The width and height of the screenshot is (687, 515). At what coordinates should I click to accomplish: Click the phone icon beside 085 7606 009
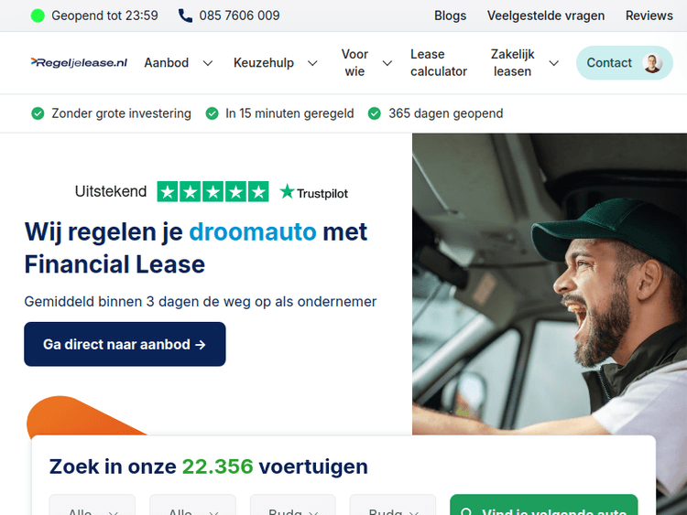(185, 16)
